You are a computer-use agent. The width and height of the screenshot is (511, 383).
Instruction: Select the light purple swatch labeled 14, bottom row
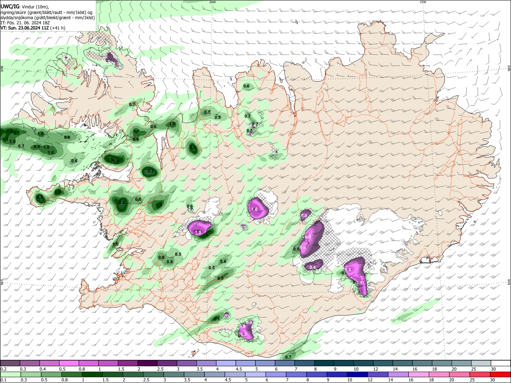pyautogui.click(x=399, y=374)
